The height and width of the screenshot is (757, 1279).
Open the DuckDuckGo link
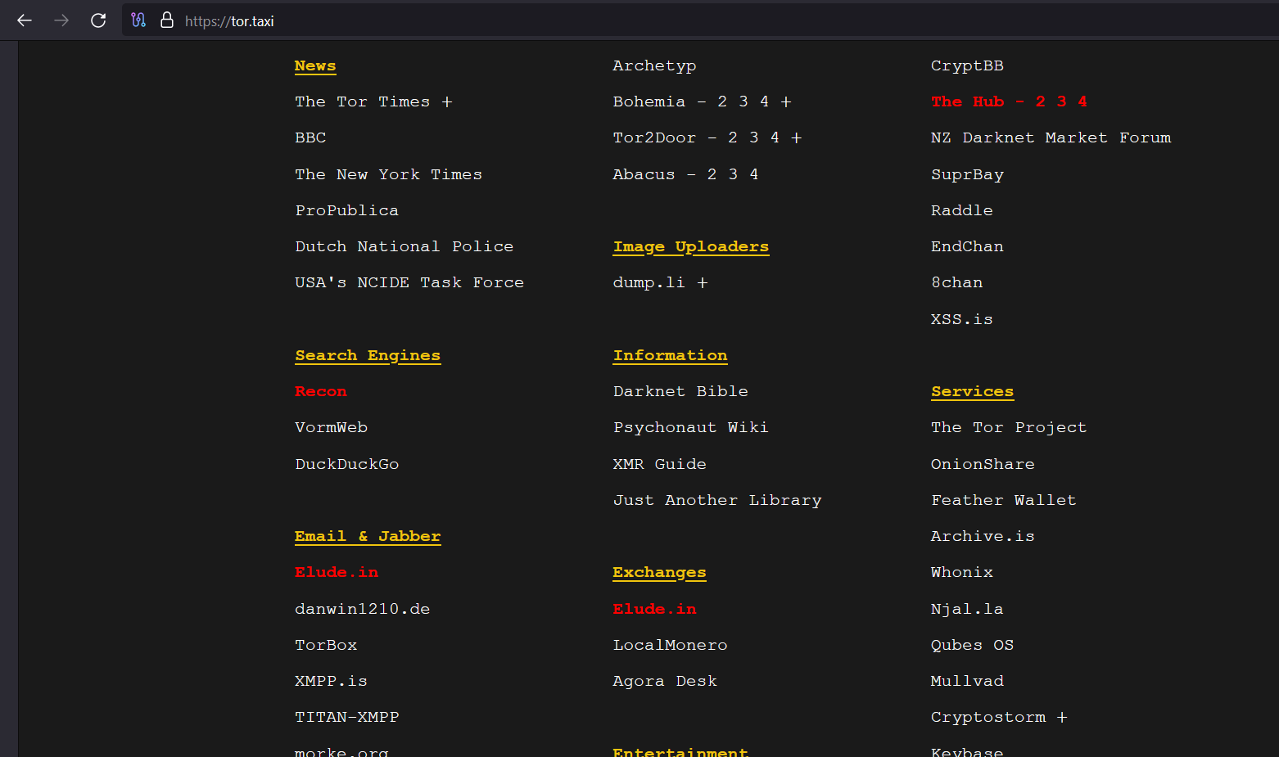(346, 464)
